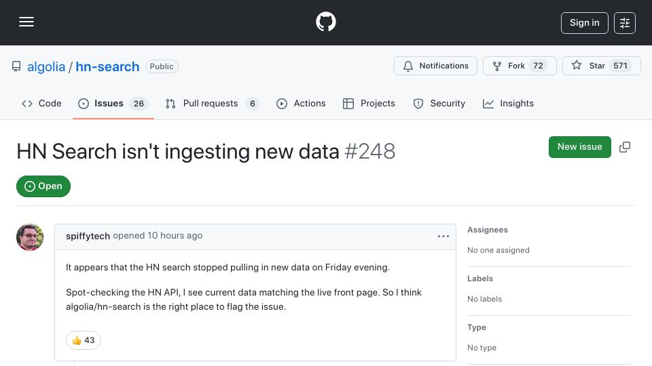This screenshot has width=652, height=366.
Task: Click the Labels sidebar heading
Action: point(480,279)
